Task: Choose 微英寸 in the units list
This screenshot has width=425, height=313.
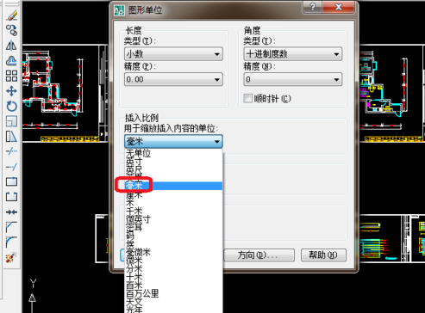Action: point(173,219)
